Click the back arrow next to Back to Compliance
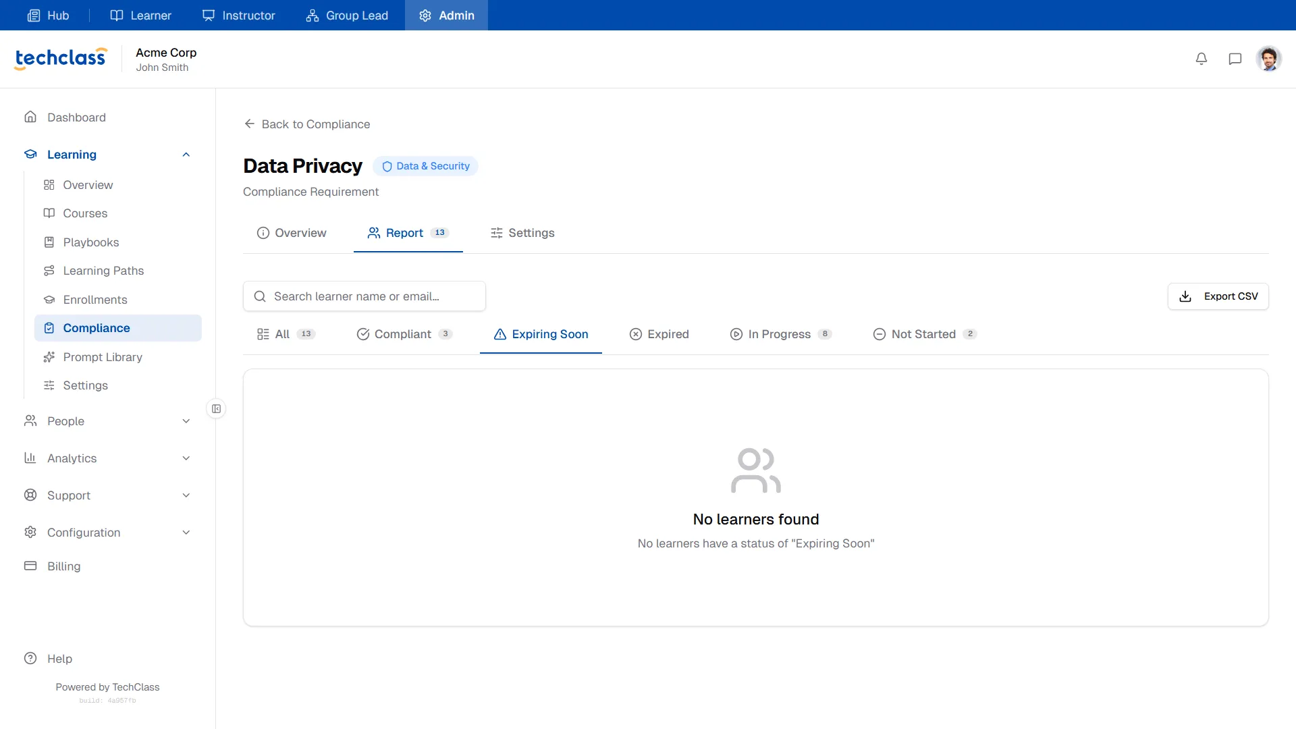 tap(250, 124)
